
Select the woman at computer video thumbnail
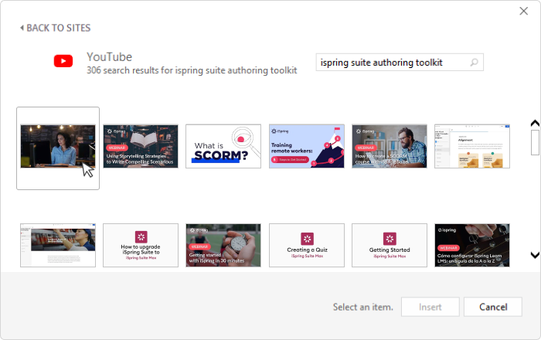[58, 146]
